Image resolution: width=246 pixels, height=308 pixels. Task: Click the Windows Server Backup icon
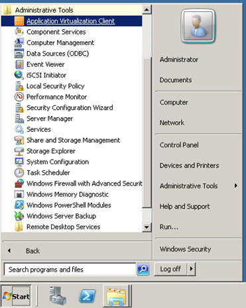[x=19, y=216]
